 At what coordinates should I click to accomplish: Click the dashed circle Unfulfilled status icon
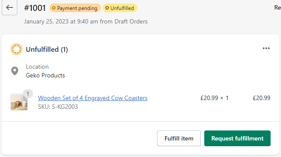(16, 49)
